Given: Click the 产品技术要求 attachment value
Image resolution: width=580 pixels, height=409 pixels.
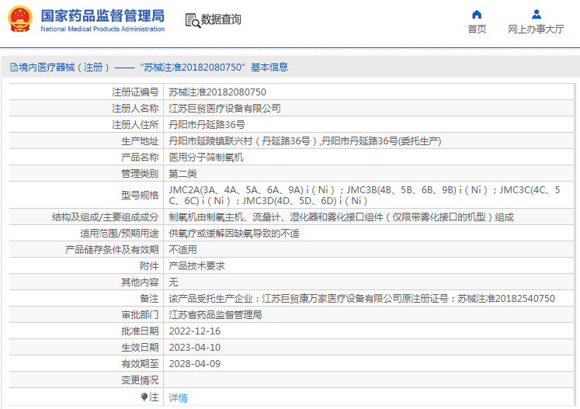Looking at the screenshot, I should pyautogui.click(x=196, y=266).
